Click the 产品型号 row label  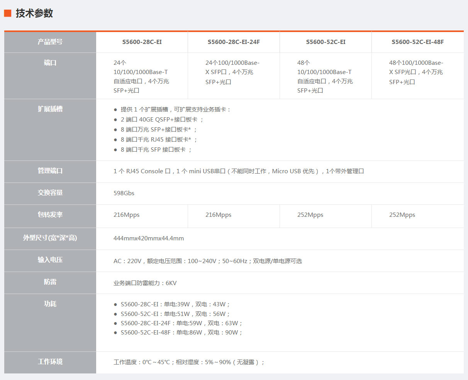pyautogui.click(x=50, y=42)
